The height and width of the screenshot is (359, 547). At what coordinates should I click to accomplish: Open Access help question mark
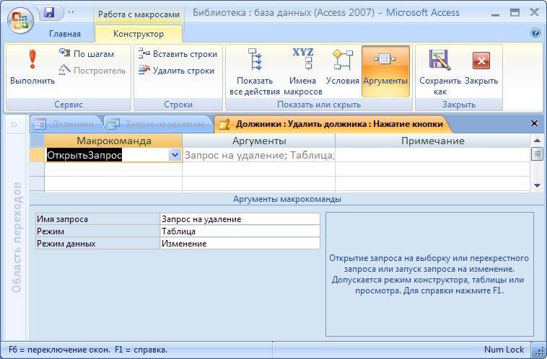[x=535, y=32]
